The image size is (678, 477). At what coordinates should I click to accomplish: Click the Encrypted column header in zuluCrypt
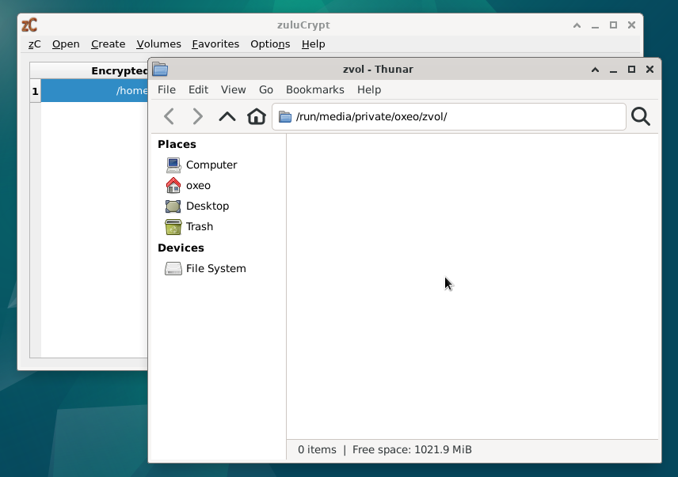click(x=89, y=70)
